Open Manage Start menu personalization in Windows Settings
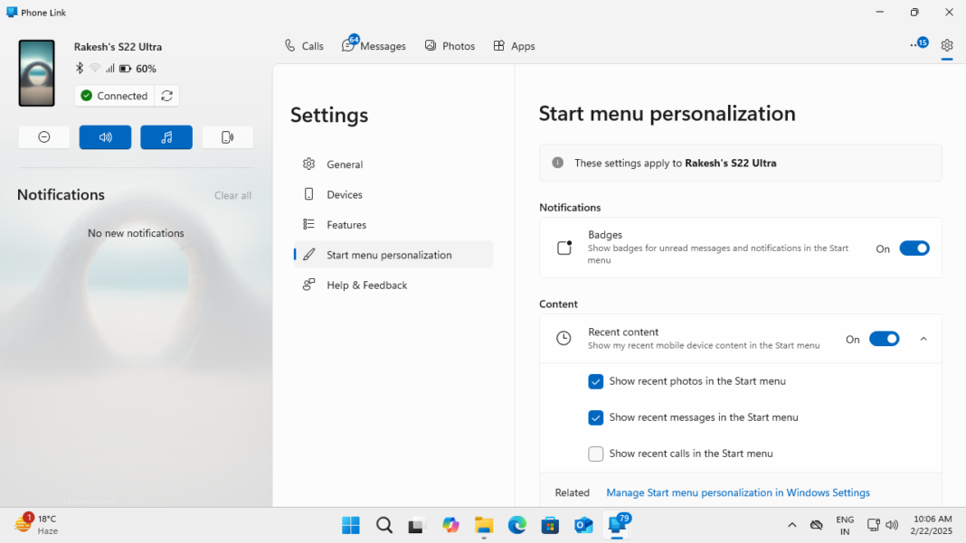Viewport: 966px width, 543px height. coord(737,492)
